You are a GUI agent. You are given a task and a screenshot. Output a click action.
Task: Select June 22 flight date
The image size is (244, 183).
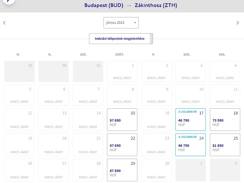tap(122, 145)
